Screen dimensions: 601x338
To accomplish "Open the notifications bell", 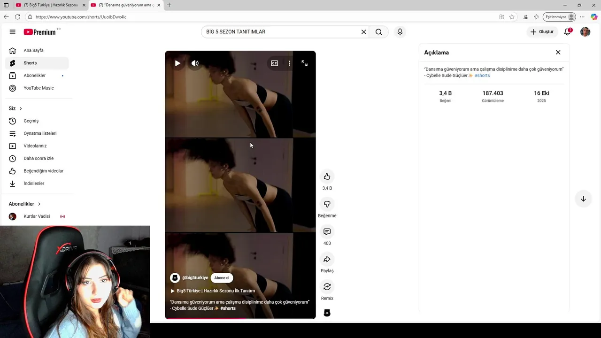I will [x=568, y=32].
